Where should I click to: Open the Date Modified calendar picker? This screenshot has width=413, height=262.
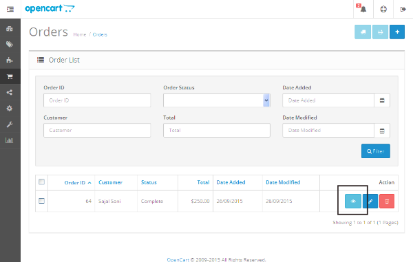click(382, 131)
